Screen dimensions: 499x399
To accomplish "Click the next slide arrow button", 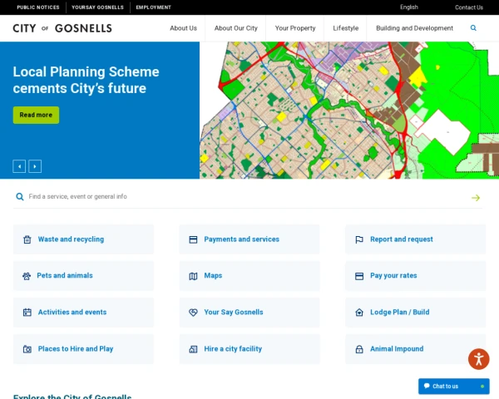I will [x=35, y=166].
